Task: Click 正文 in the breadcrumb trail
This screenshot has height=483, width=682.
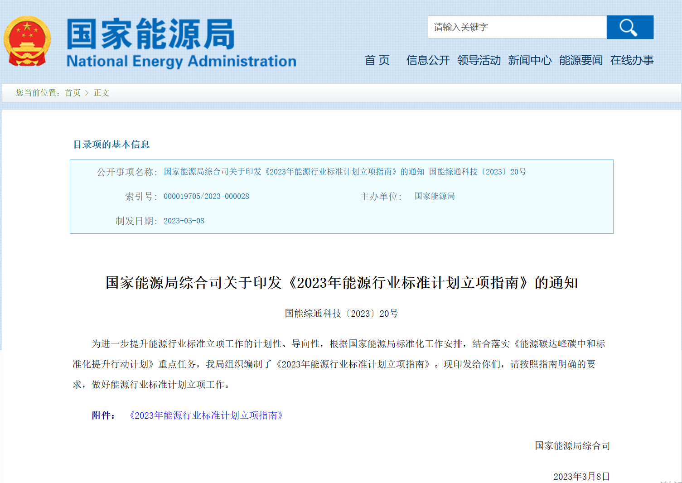Action: pyautogui.click(x=102, y=93)
